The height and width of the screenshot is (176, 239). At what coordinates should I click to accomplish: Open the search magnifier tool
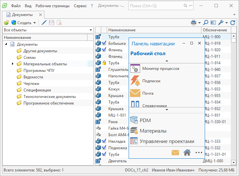click(206, 23)
